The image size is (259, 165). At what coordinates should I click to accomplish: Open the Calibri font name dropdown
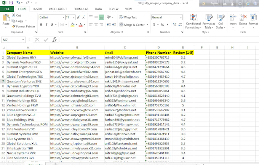point(63,17)
